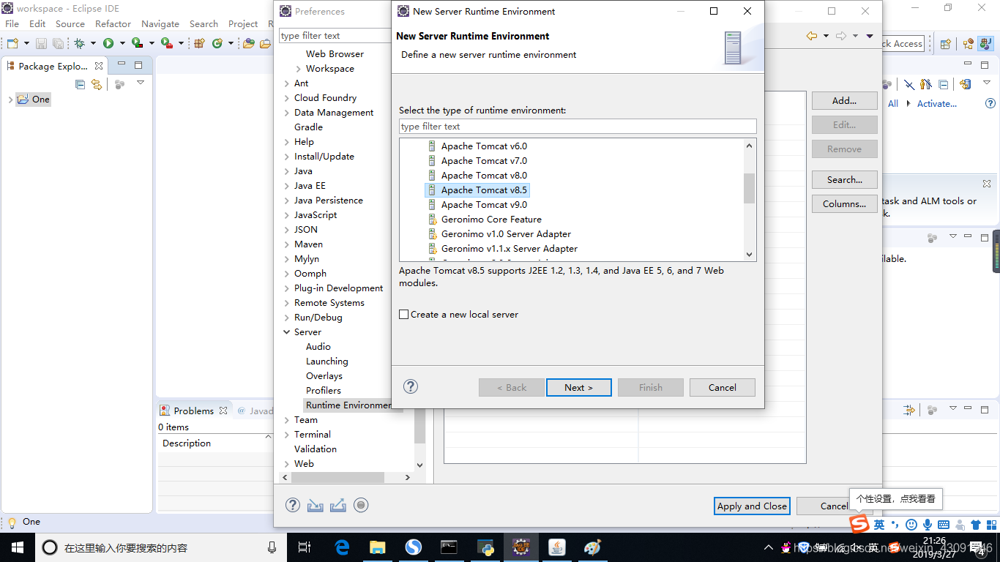Click the Search... button in Preferences

[x=844, y=179]
